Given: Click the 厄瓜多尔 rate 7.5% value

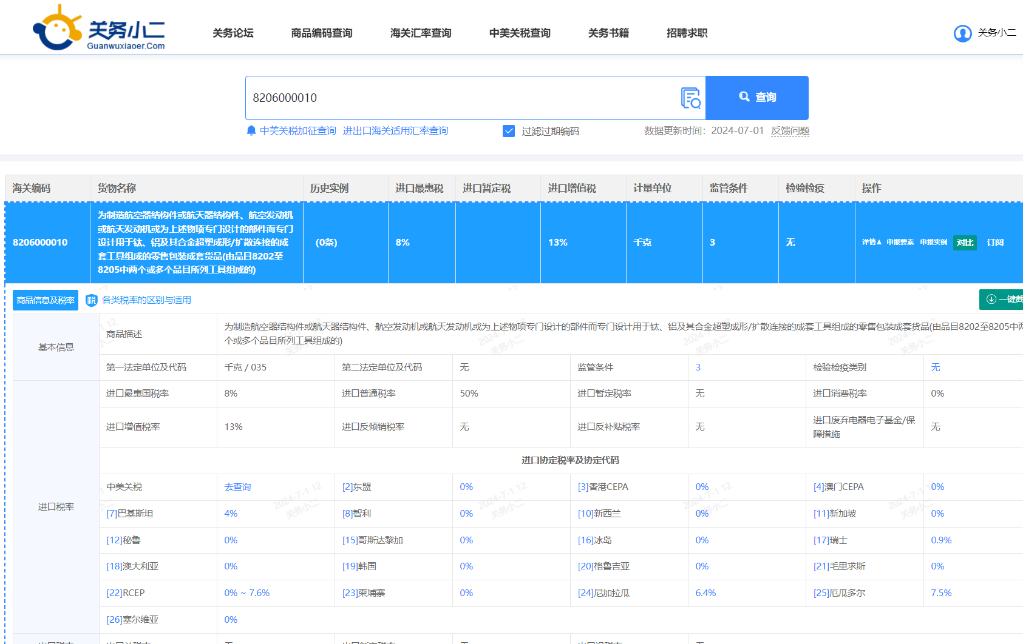Looking at the screenshot, I should (941, 593).
